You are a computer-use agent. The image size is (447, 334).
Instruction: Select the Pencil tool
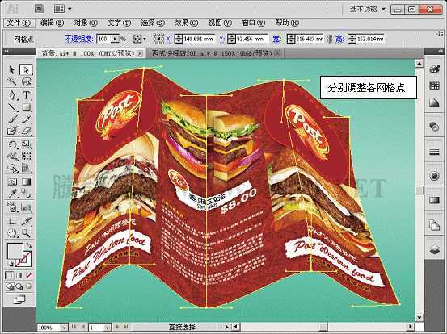coord(26,119)
